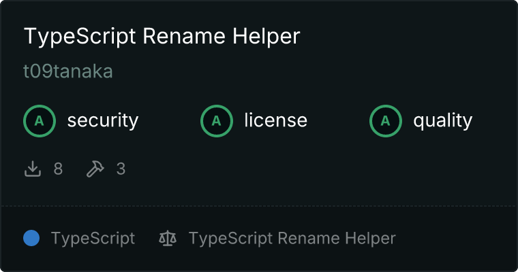Image resolution: width=518 pixels, height=272 pixels.
Task: Select the "security" score label
Action: click(102, 121)
